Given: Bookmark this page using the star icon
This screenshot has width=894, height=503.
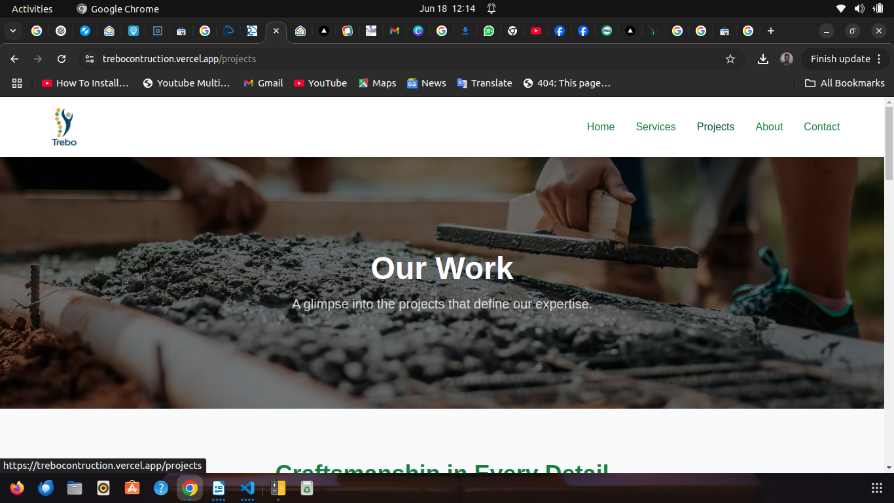Looking at the screenshot, I should 730,59.
